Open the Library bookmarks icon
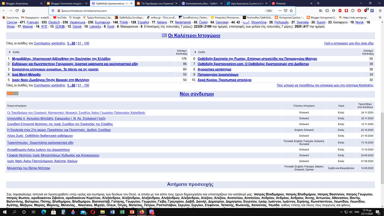 [320, 11]
